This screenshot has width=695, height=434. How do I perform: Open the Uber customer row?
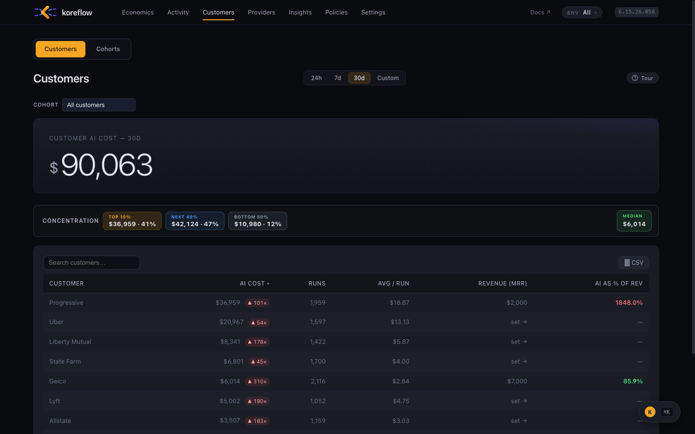[x=346, y=322]
